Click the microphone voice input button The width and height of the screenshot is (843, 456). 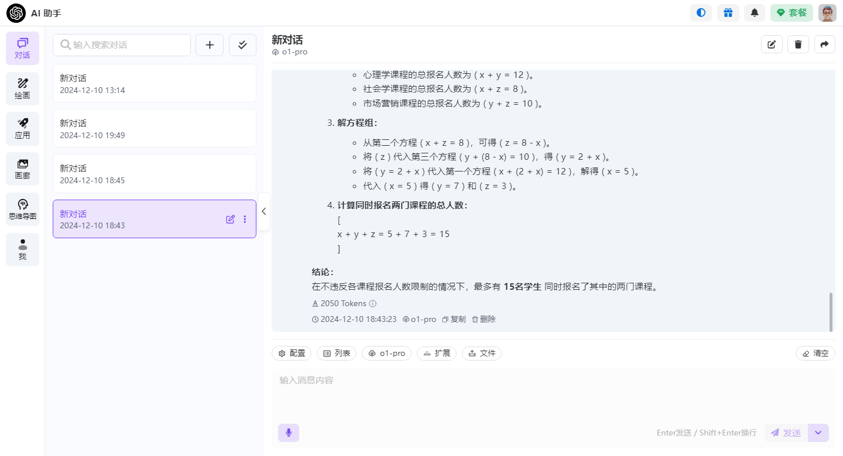(x=289, y=433)
